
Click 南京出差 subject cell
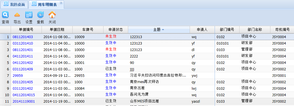(137, 88)
